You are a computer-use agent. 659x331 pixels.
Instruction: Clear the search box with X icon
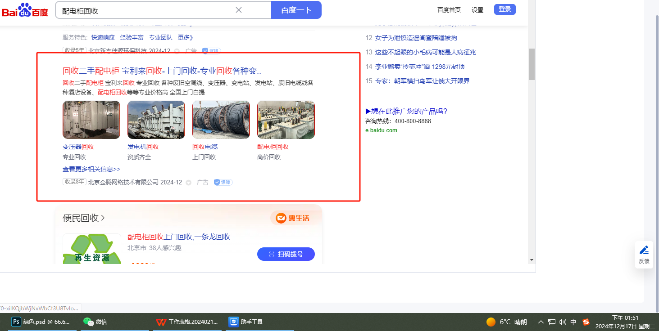pos(239,10)
